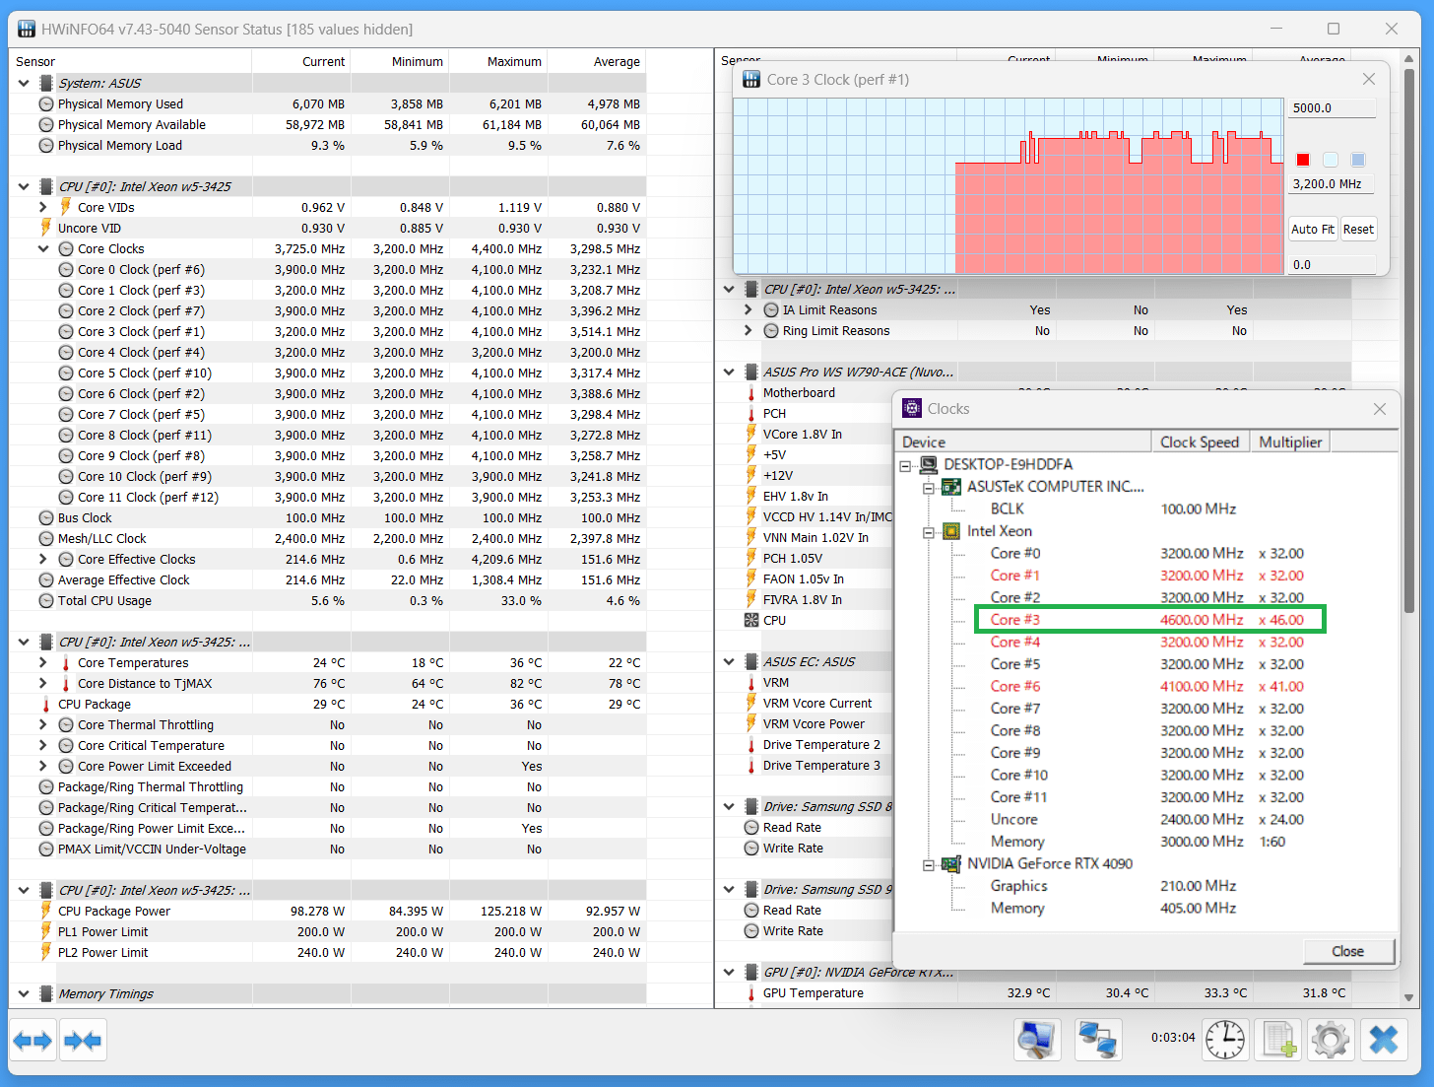Click the ASUSTeK motherboard icon in Clocks
Viewport: 1434px width, 1087px height.
click(951, 487)
